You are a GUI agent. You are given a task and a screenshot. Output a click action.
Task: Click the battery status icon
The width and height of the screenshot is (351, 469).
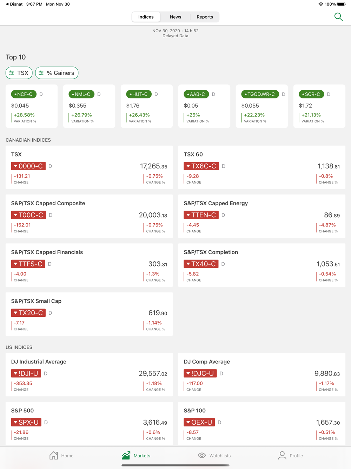[341, 4]
